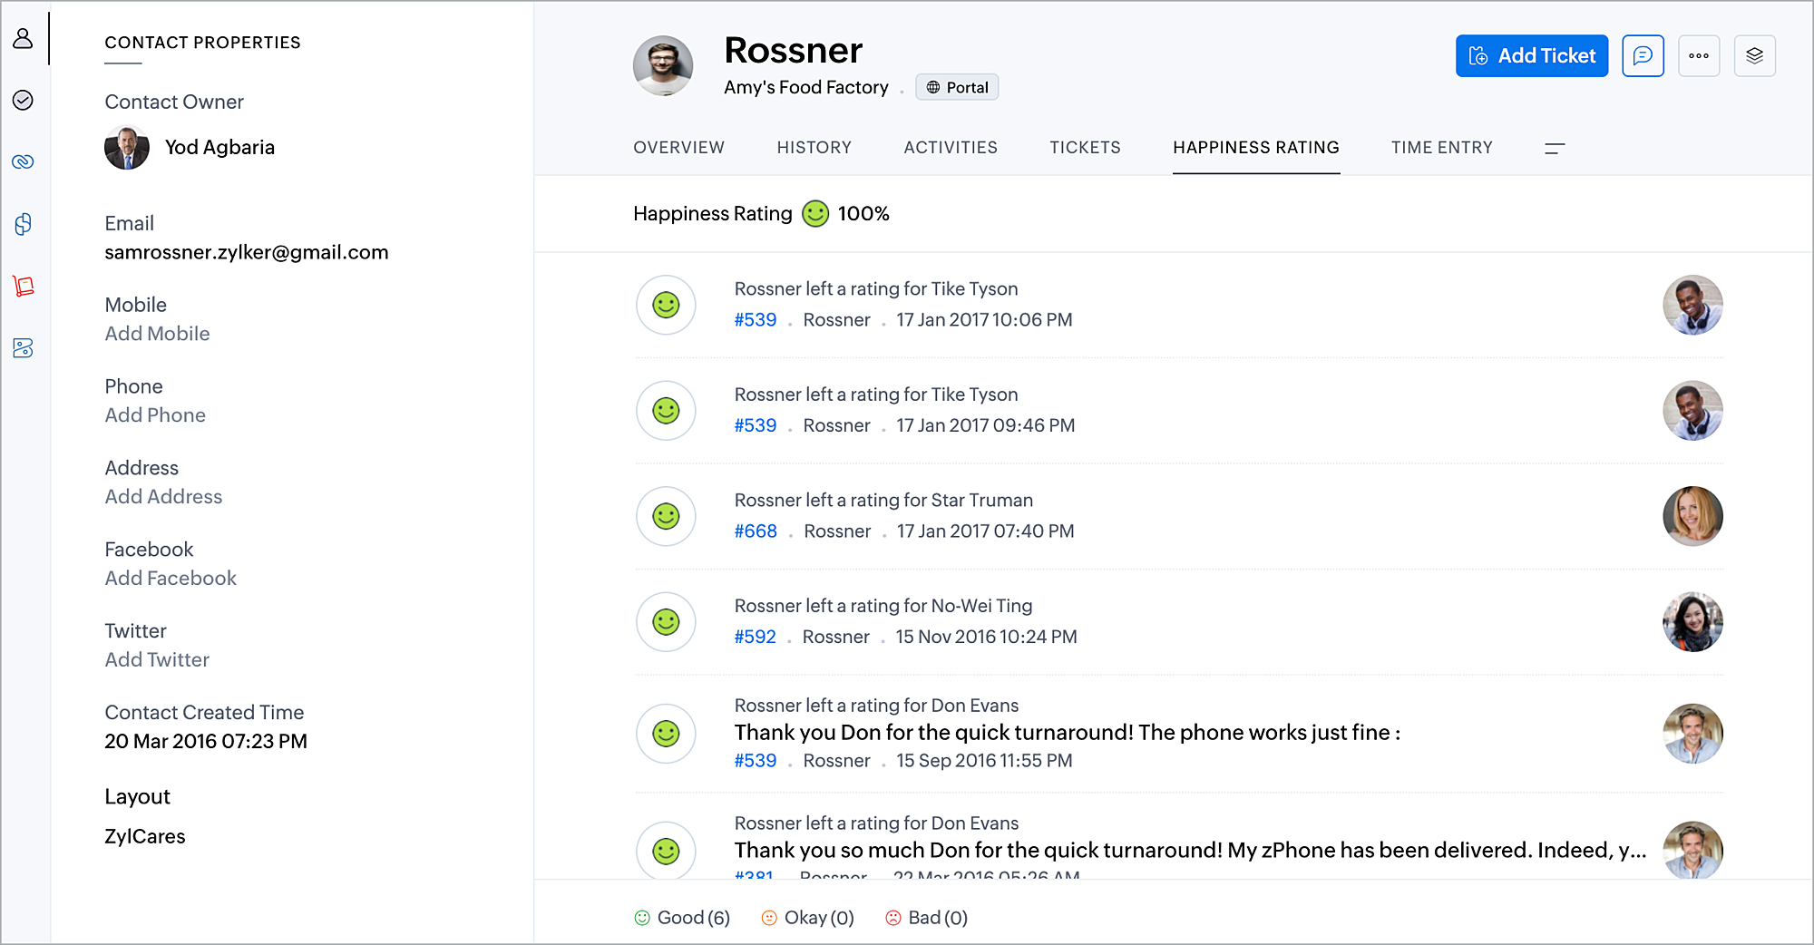The width and height of the screenshot is (1814, 945).
Task: Click the Rossner contact name heading
Action: 793,50
